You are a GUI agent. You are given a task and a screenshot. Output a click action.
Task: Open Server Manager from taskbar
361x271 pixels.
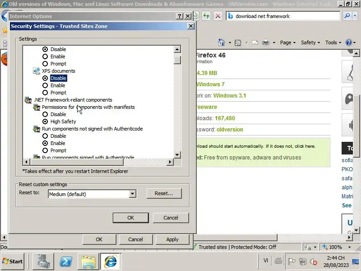coord(43,262)
